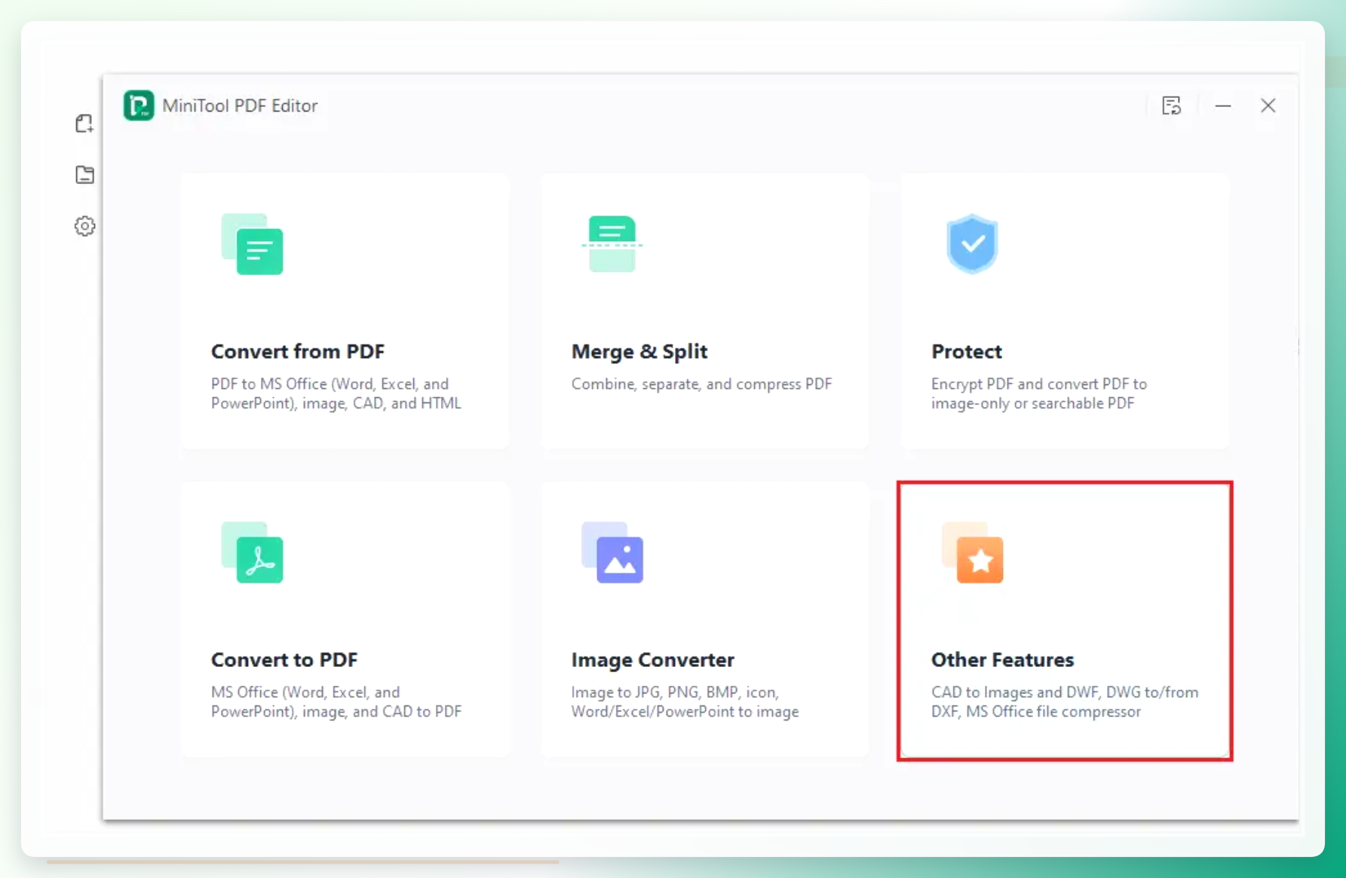Screen dimensions: 1346x878
Task: Click the Convert from PDF document icon
Action: coord(252,244)
